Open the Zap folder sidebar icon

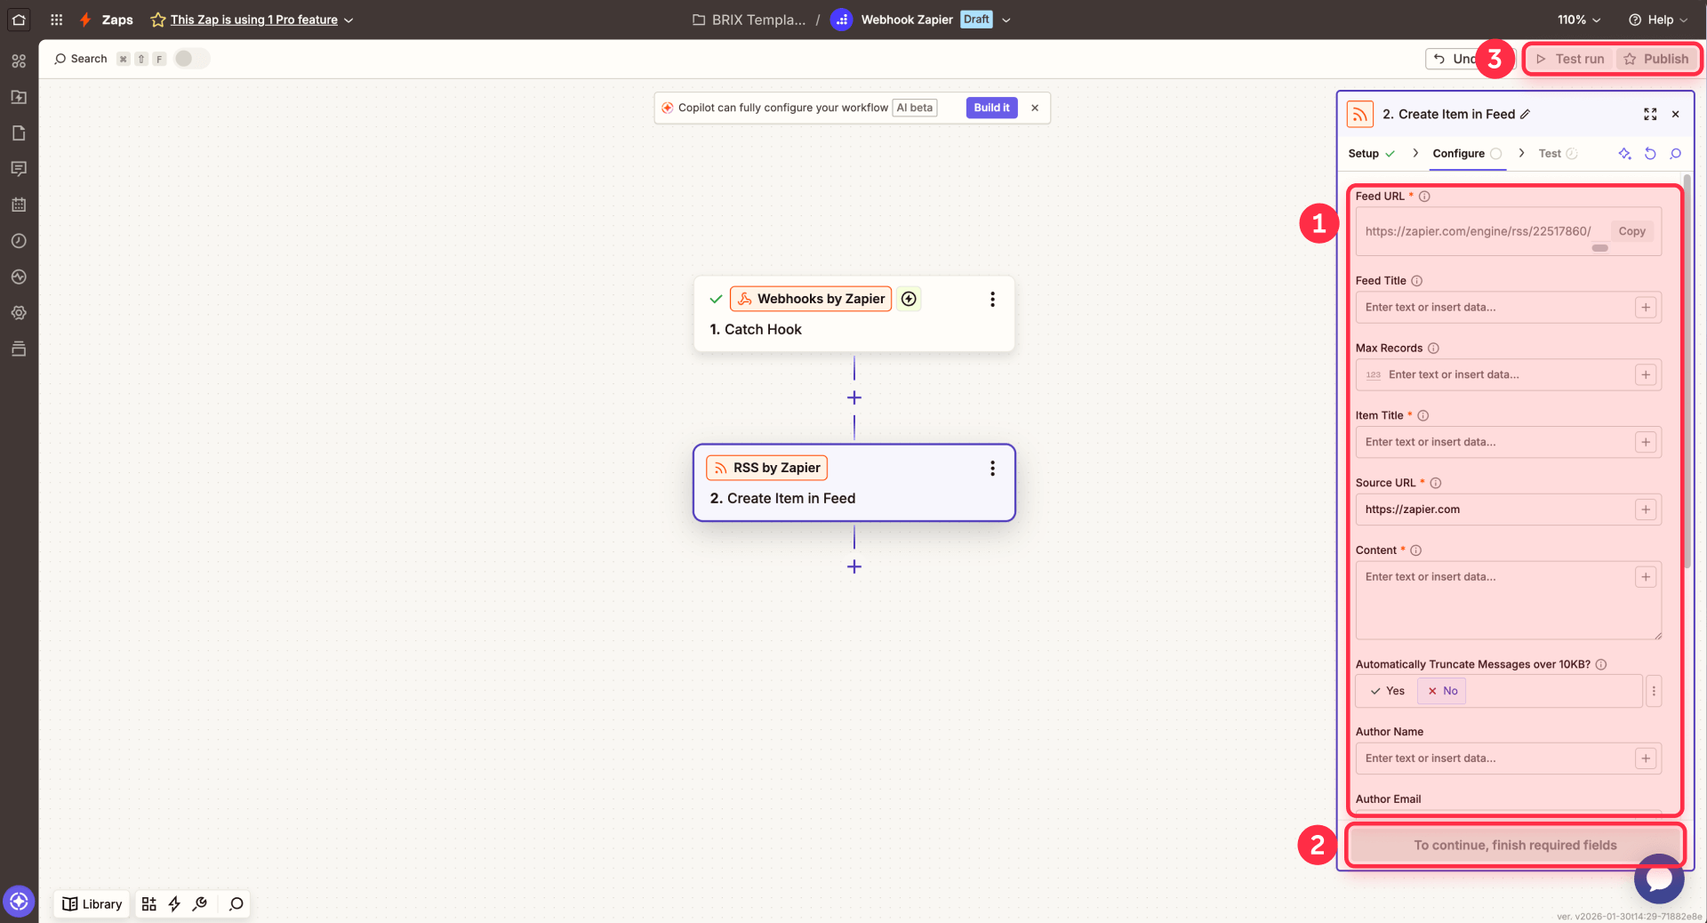[19, 97]
